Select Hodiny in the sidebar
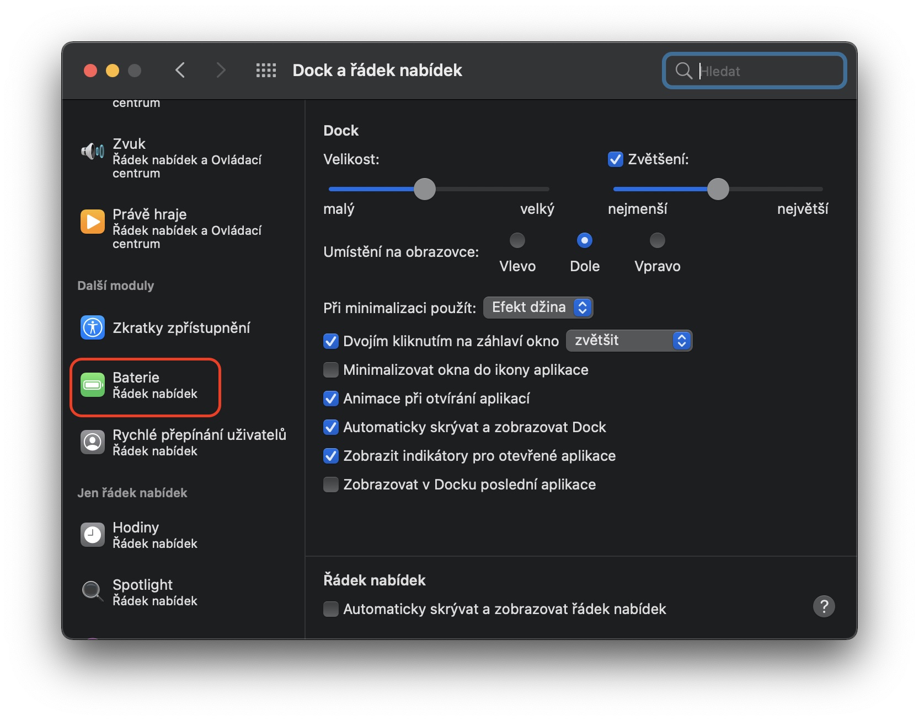919x721 pixels. coord(183,535)
